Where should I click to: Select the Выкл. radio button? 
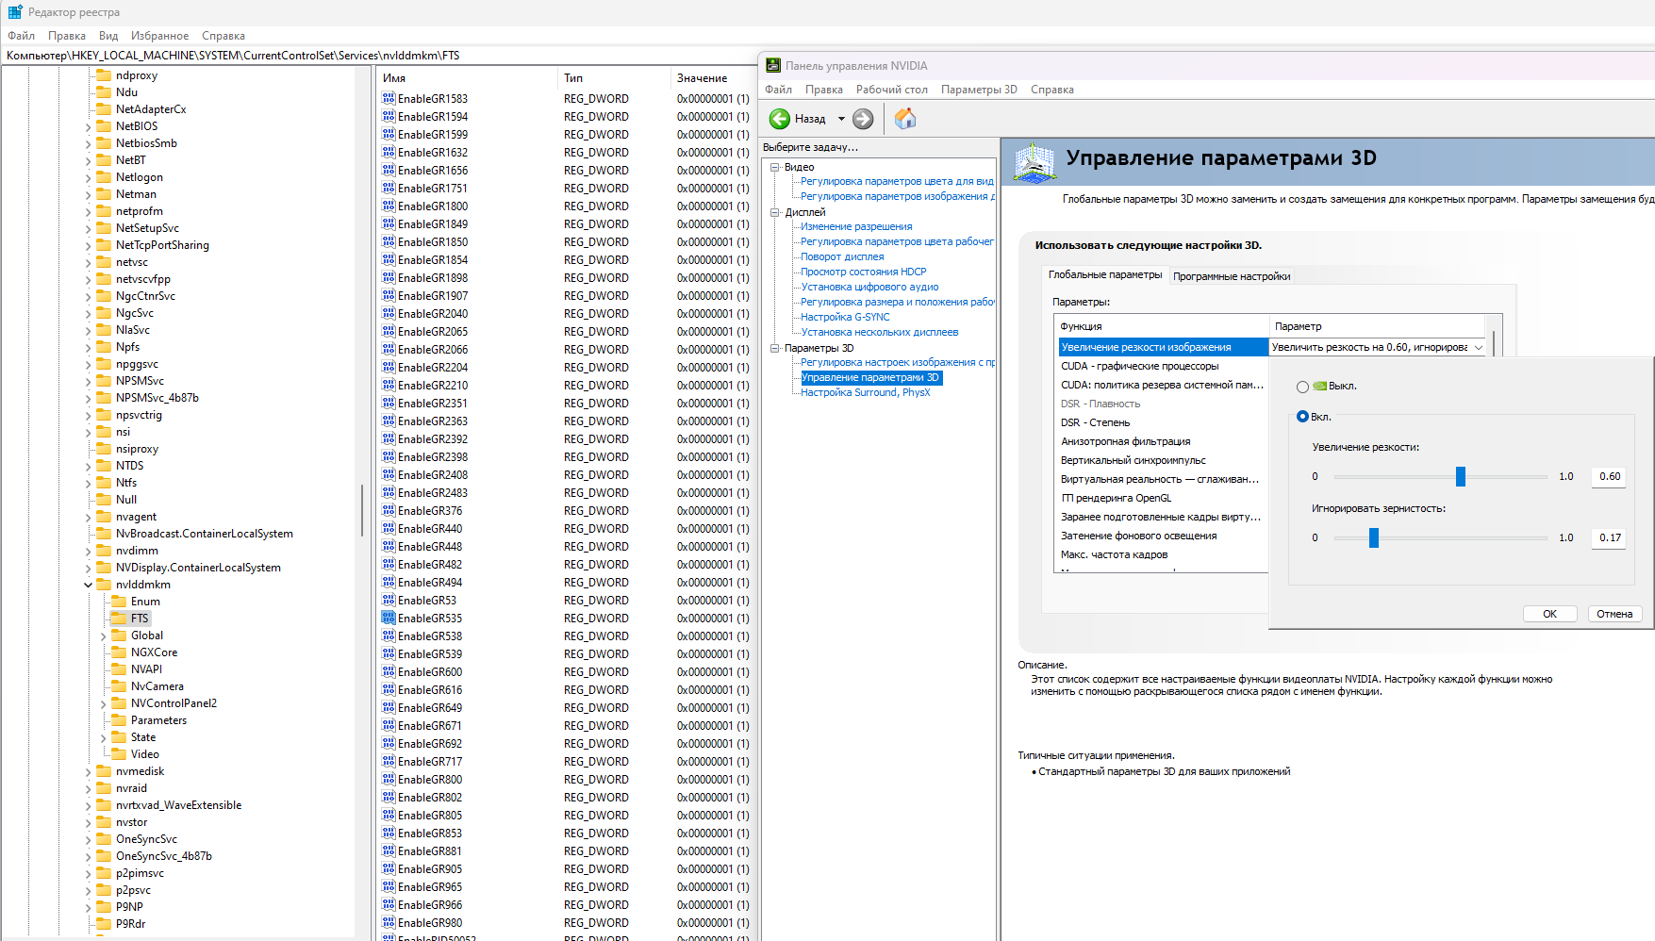[1302, 387]
